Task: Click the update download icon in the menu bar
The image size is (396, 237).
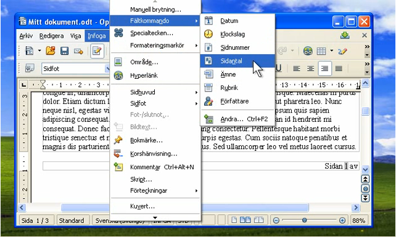Action: click(x=345, y=35)
